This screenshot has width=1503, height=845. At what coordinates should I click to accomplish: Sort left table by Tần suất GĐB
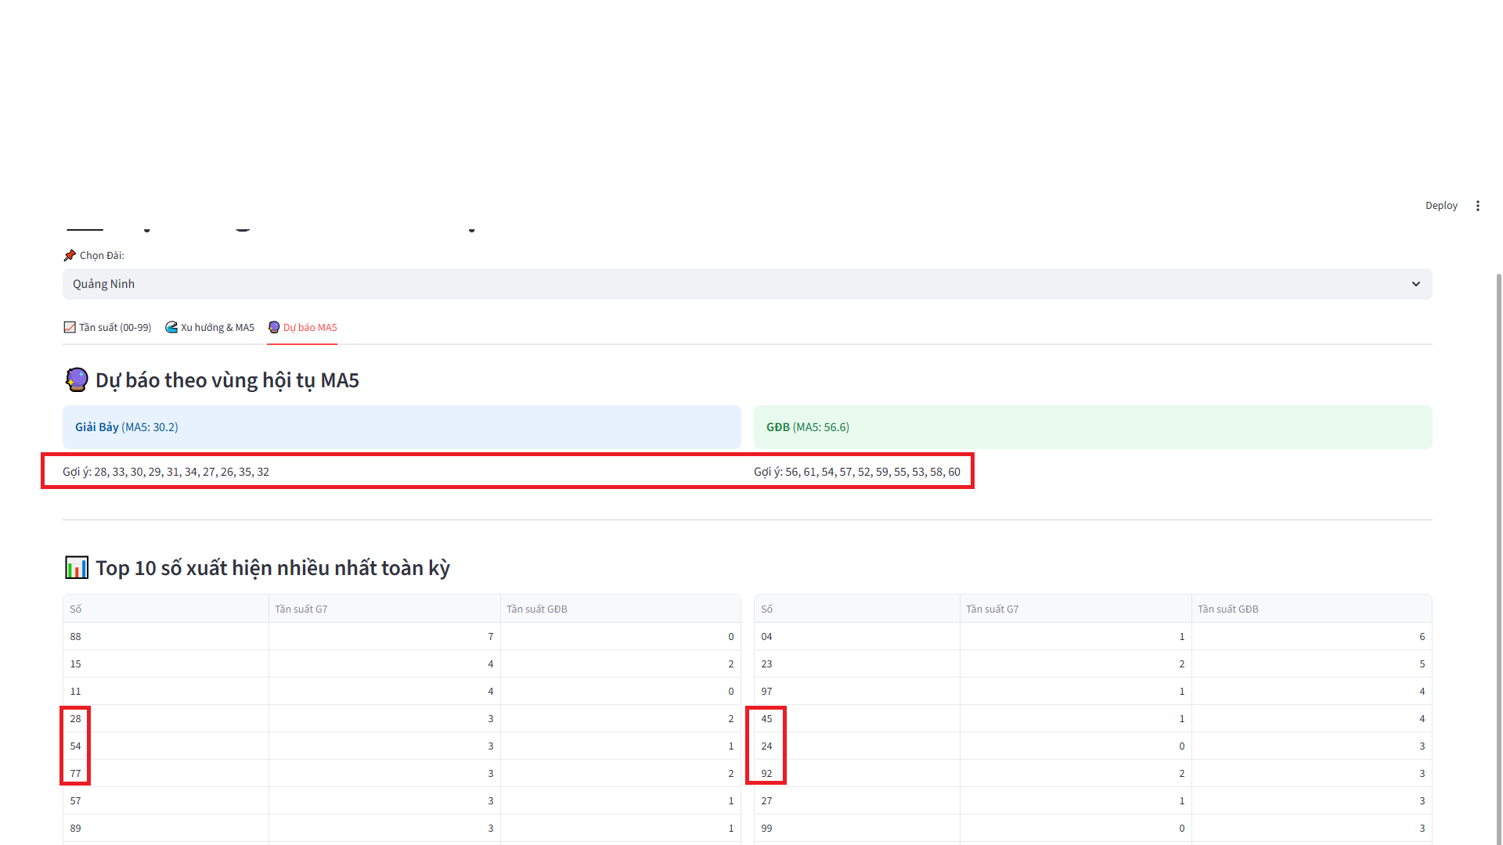(x=620, y=609)
